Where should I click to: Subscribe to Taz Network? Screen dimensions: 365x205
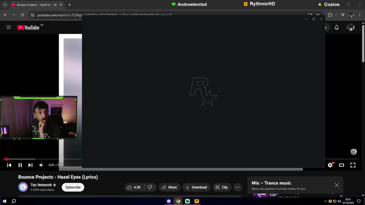(73, 187)
